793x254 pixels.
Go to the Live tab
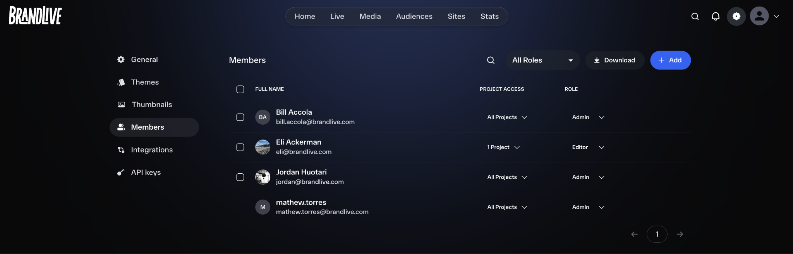(x=337, y=16)
